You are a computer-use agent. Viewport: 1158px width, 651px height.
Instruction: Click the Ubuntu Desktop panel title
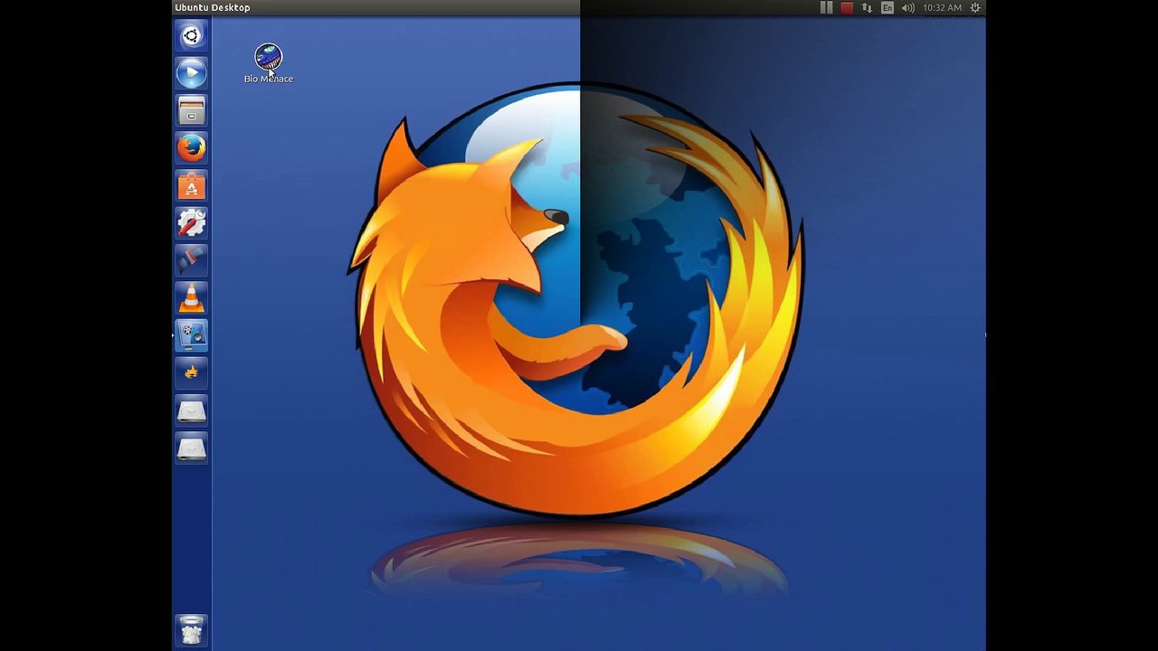click(213, 7)
